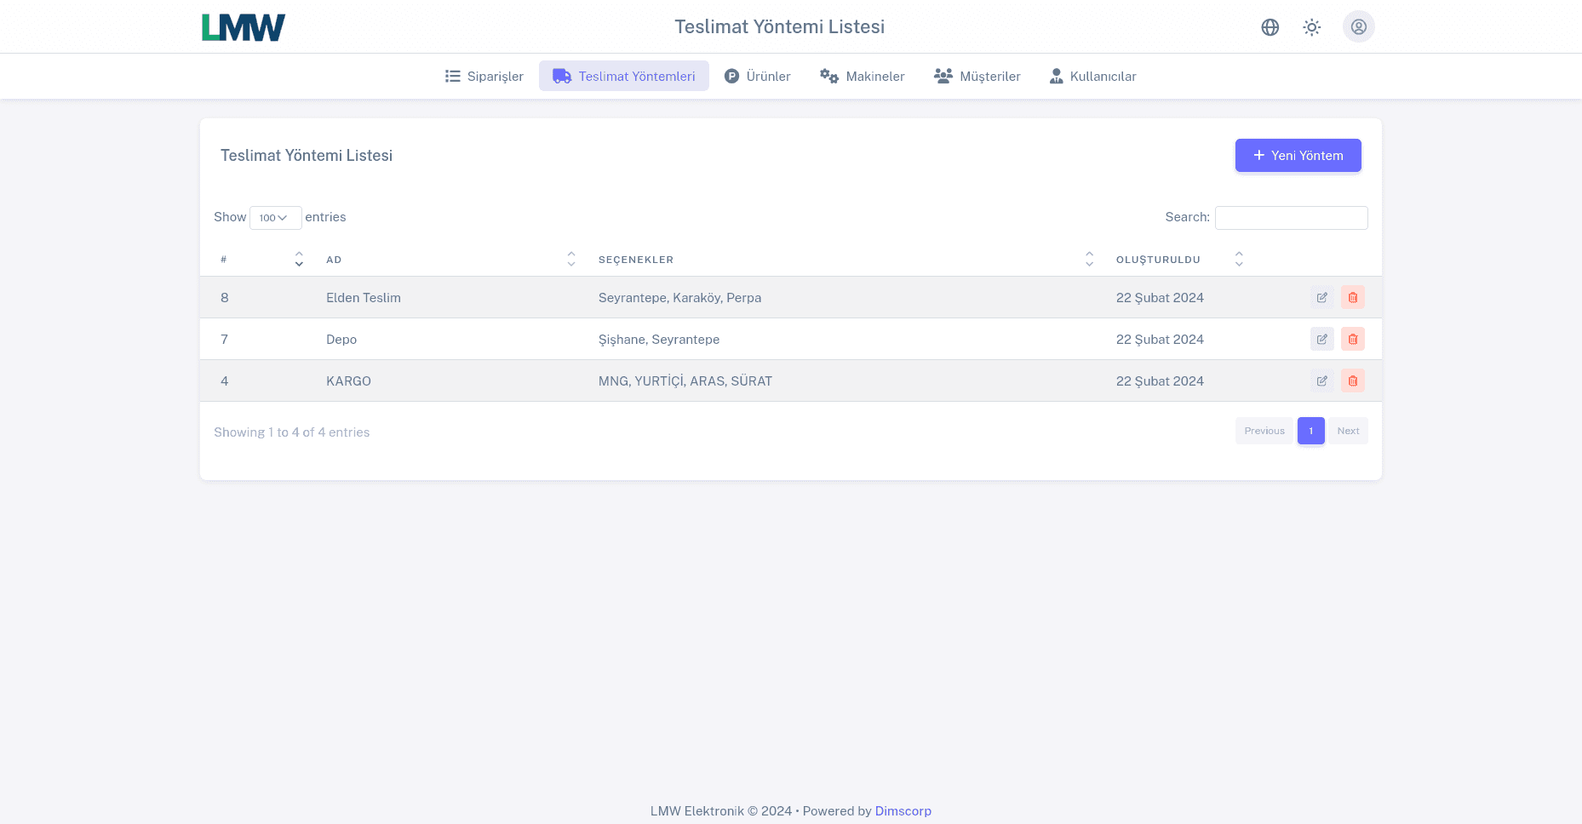1582x824 pixels.
Task: Toggle the light/dark theme sun icon
Action: click(x=1311, y=27)
